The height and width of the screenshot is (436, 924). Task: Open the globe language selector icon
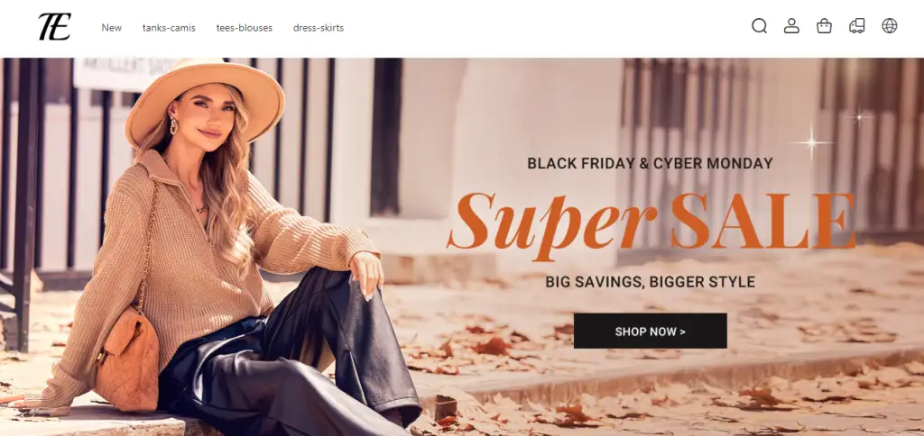[889, 26]
